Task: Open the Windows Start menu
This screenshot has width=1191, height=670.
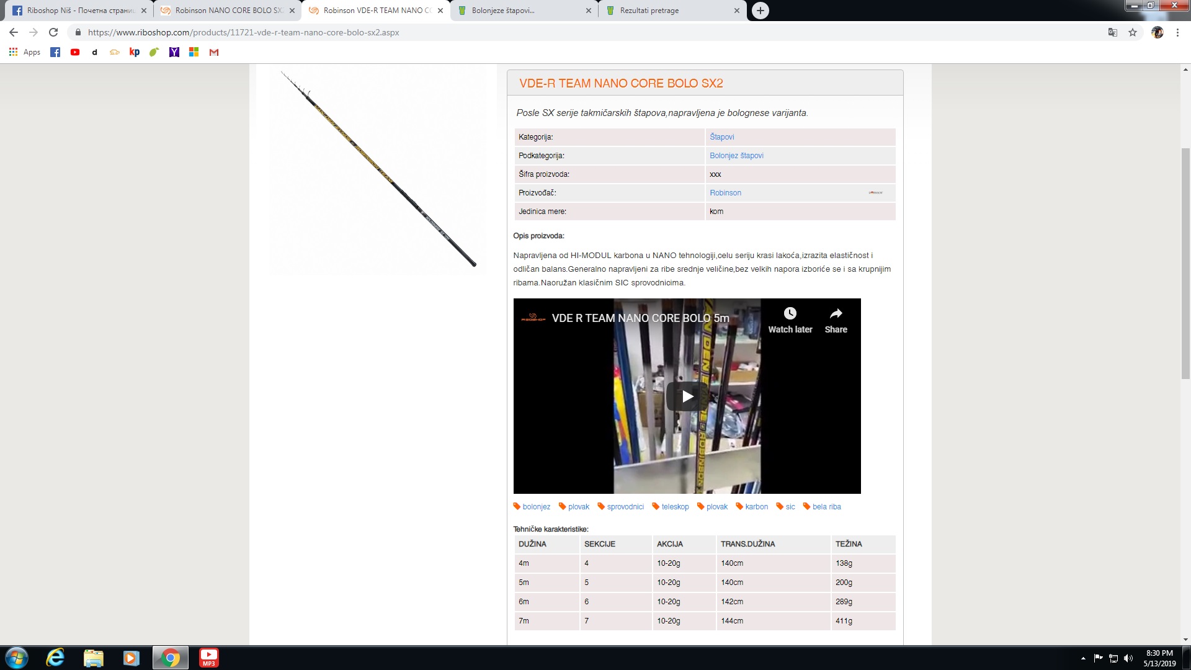Action: pos(17,658)
